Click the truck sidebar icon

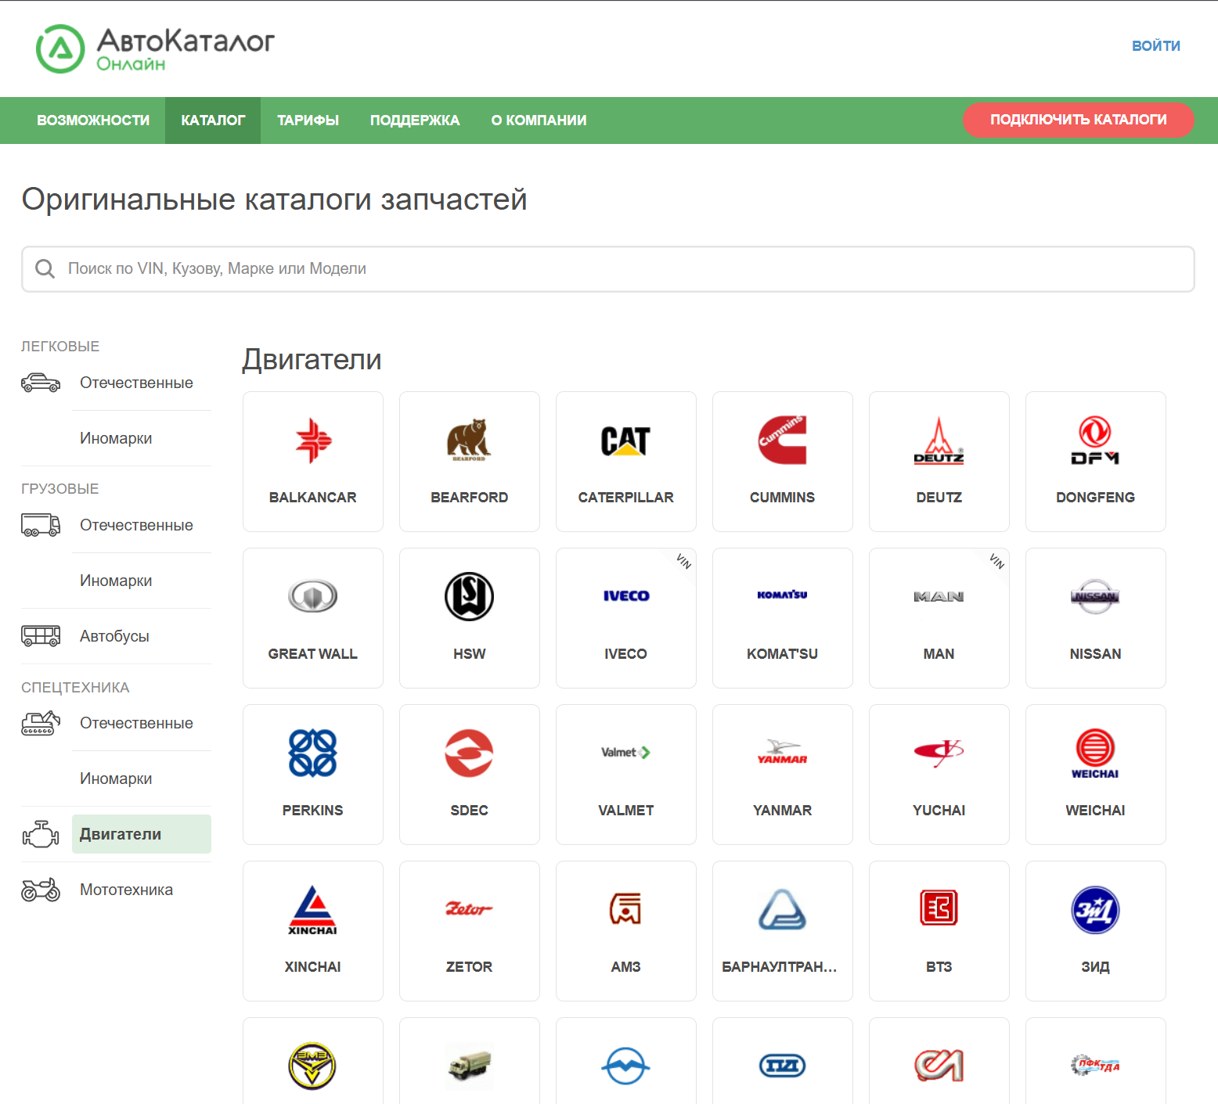pos(41,525)
